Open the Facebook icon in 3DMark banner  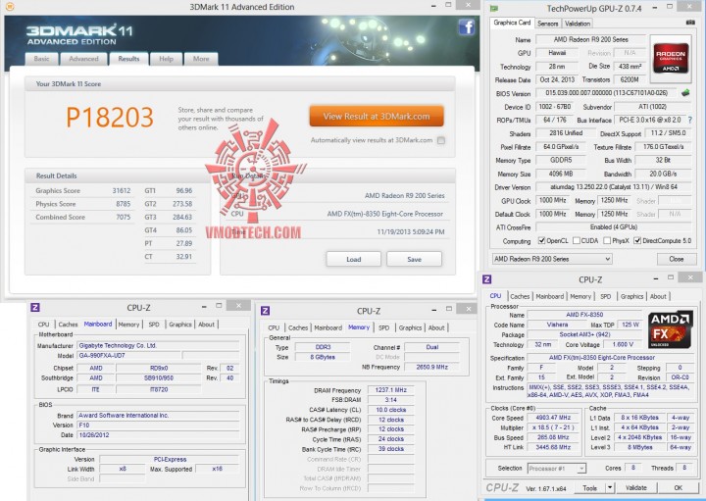pos(466,27)
